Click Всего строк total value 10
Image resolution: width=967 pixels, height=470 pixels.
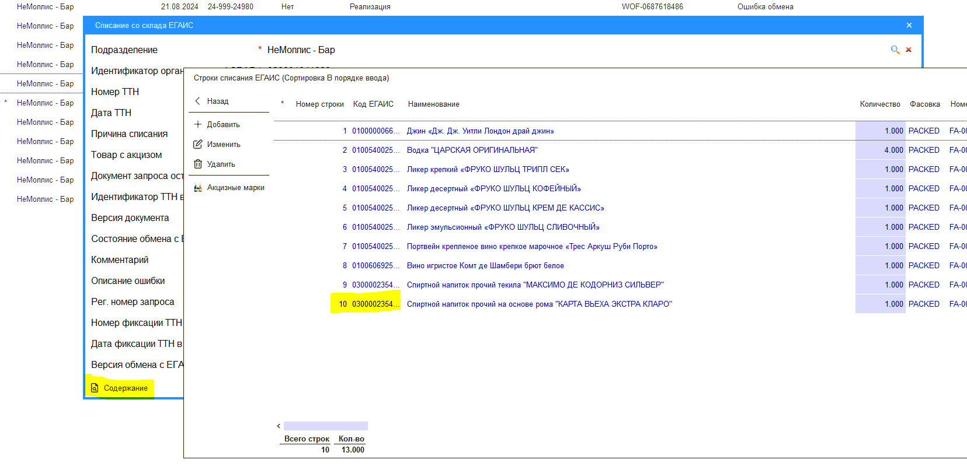325,450
